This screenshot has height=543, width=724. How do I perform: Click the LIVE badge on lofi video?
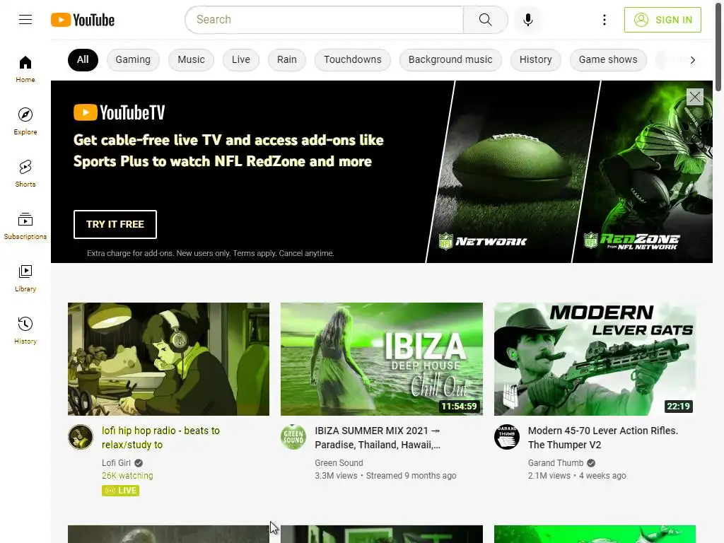120,491
